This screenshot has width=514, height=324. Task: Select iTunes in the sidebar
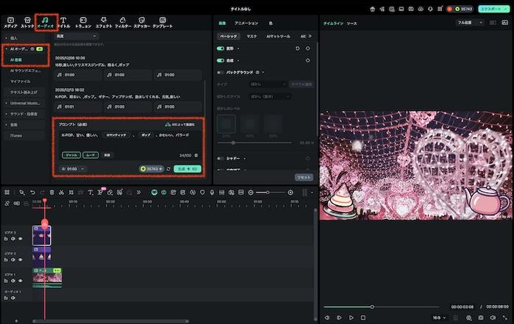tap(16, 136)
